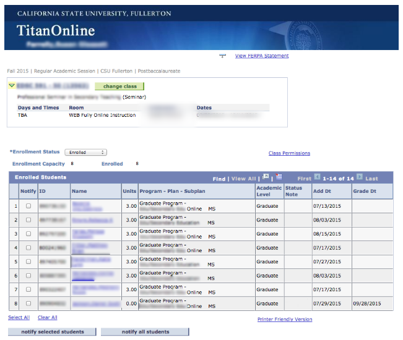This screenshot has width=403, height=340.
Task: Open student name link in row 5
Action: [x=91, y=261]
